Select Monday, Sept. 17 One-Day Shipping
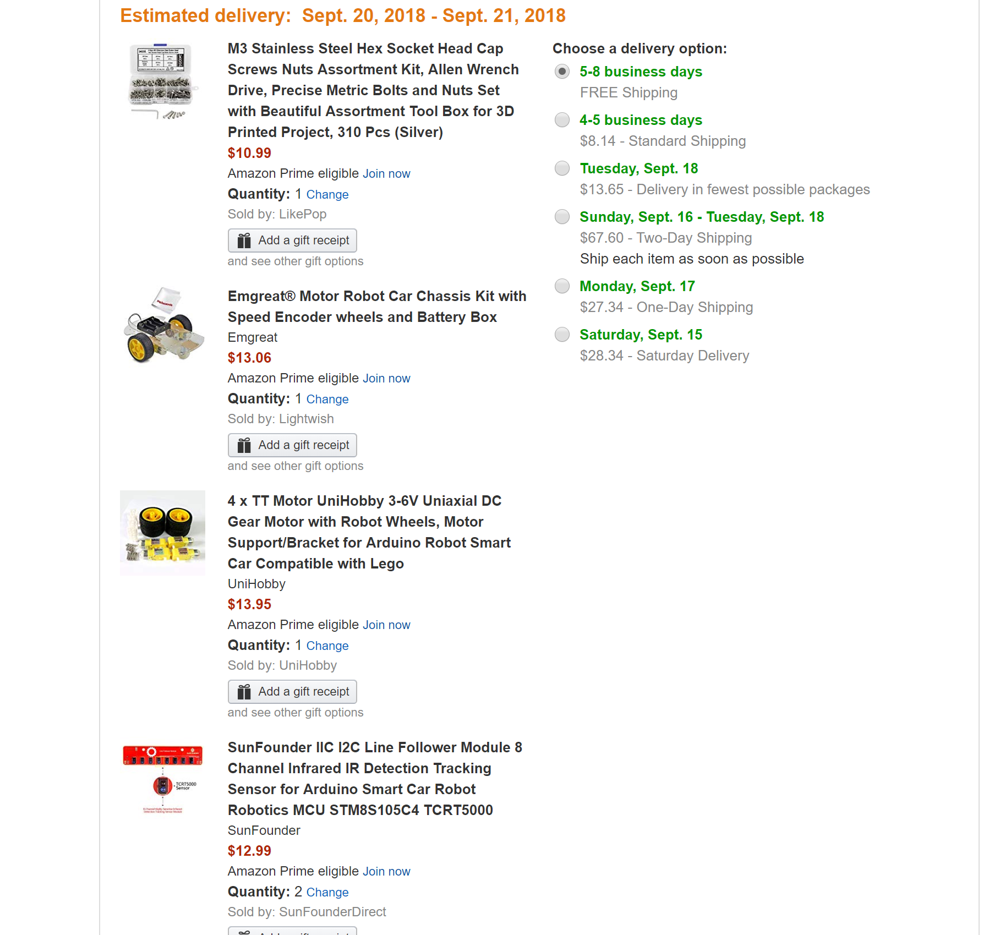989x935 pixels. [562, 286]
